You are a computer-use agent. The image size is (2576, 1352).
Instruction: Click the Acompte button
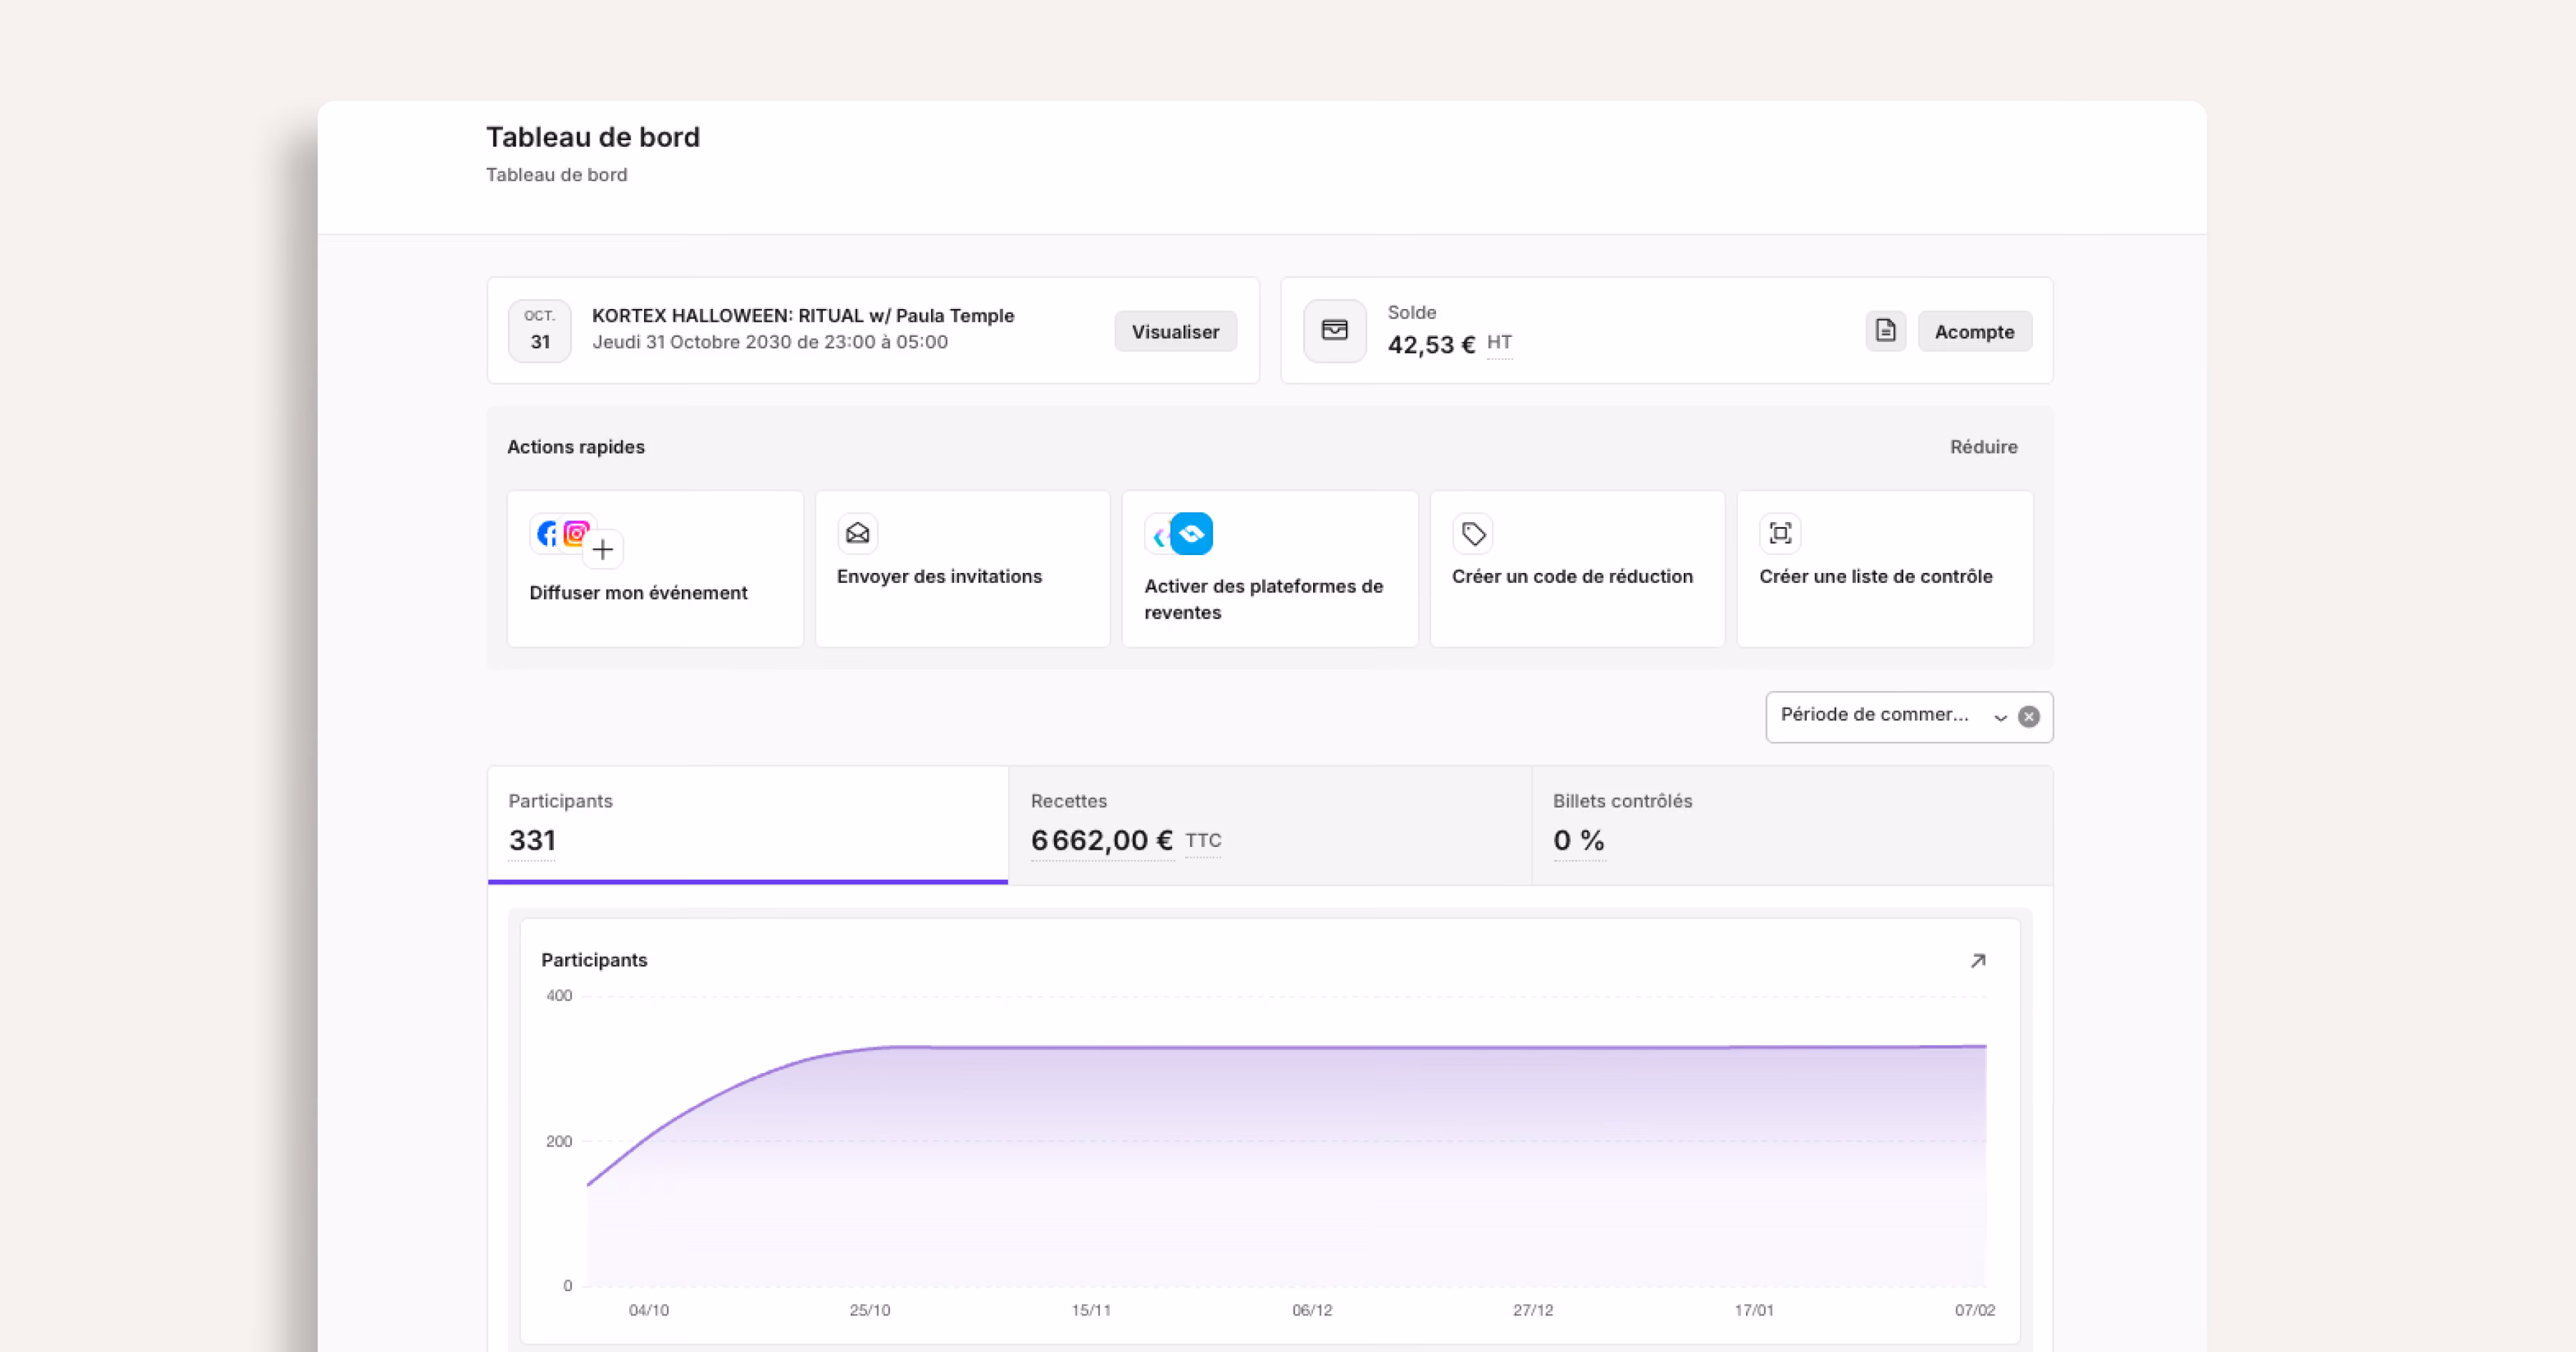point(1974,332)
